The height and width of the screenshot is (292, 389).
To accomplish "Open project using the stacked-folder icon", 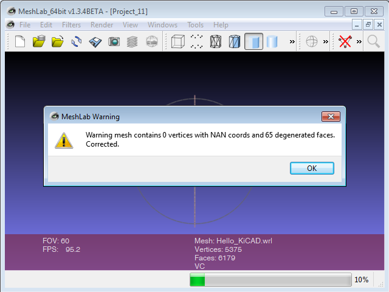I will click(x=39, y=41).
